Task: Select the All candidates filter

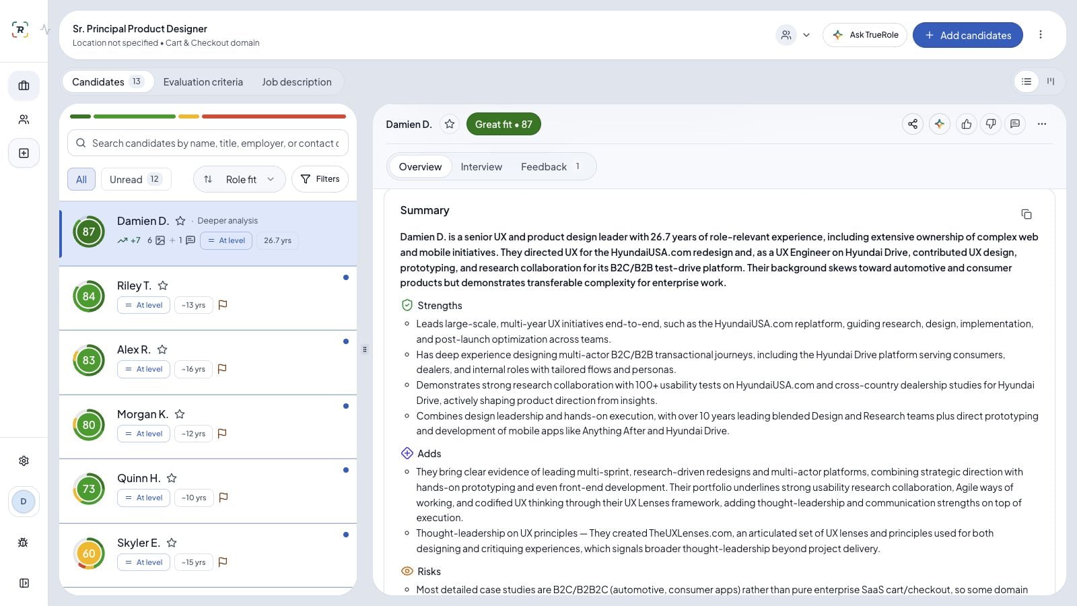Action: tap(81, 179)
